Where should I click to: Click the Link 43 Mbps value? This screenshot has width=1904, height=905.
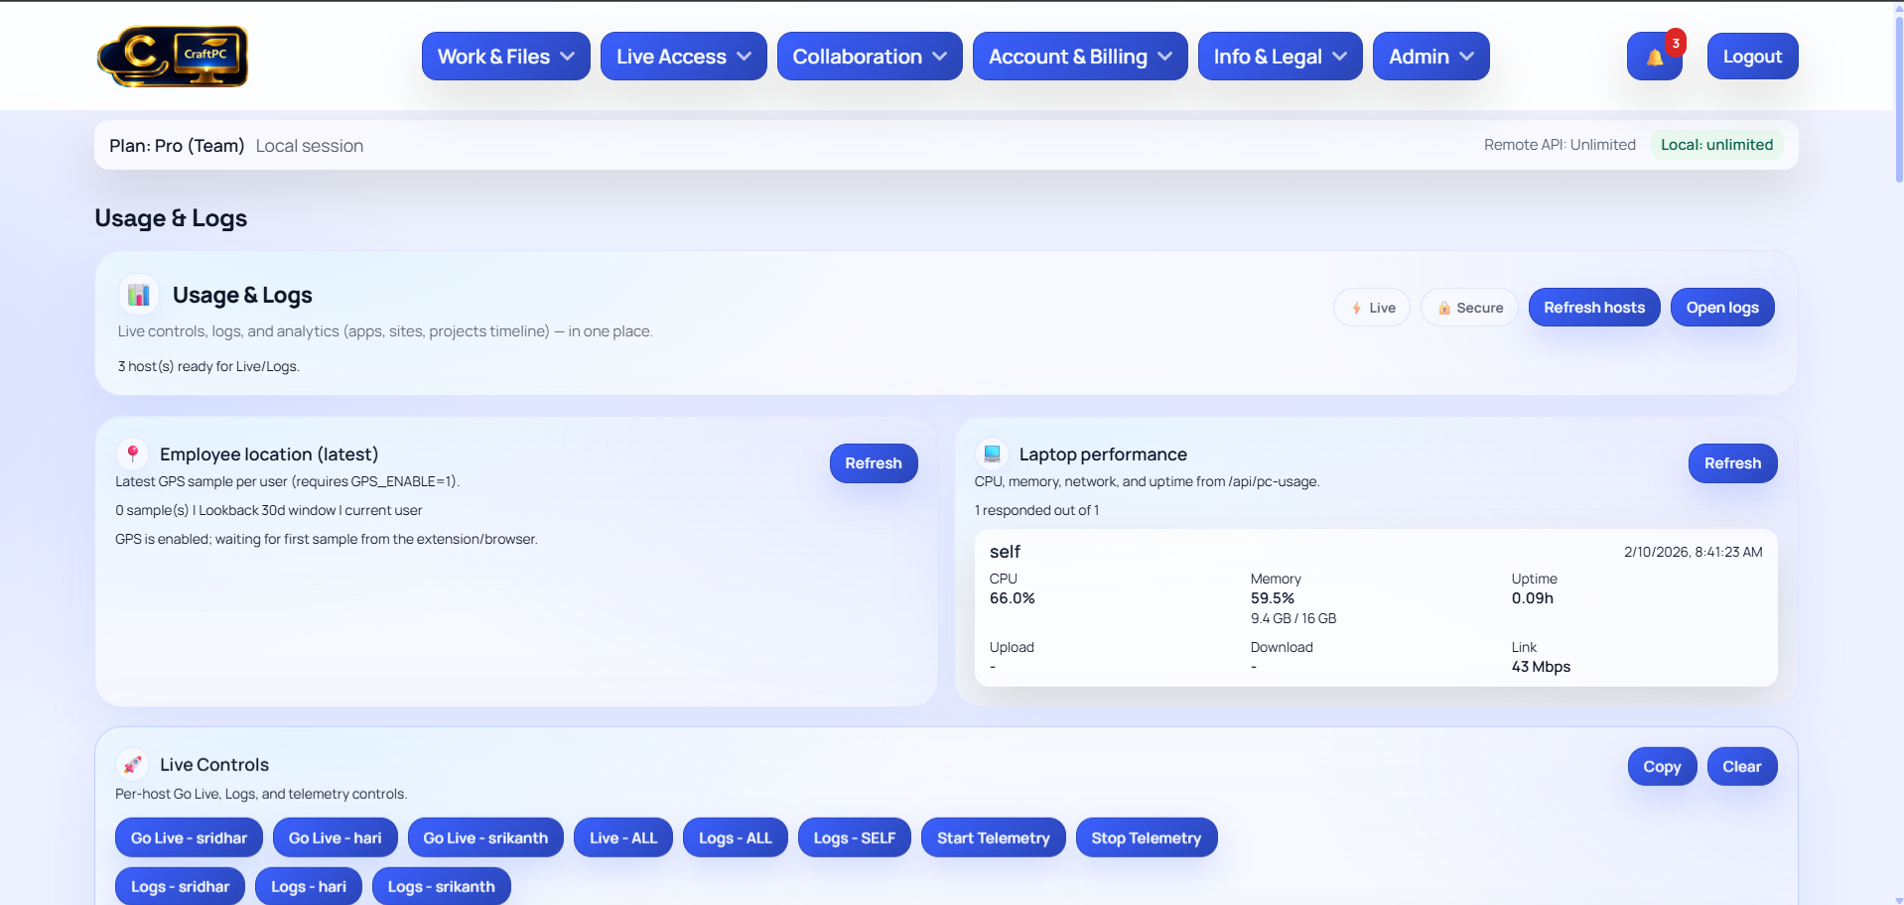click(x=1541, y=667)
